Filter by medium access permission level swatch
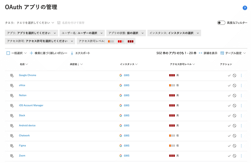The image size is (251, 163). (x=121, y=41)
